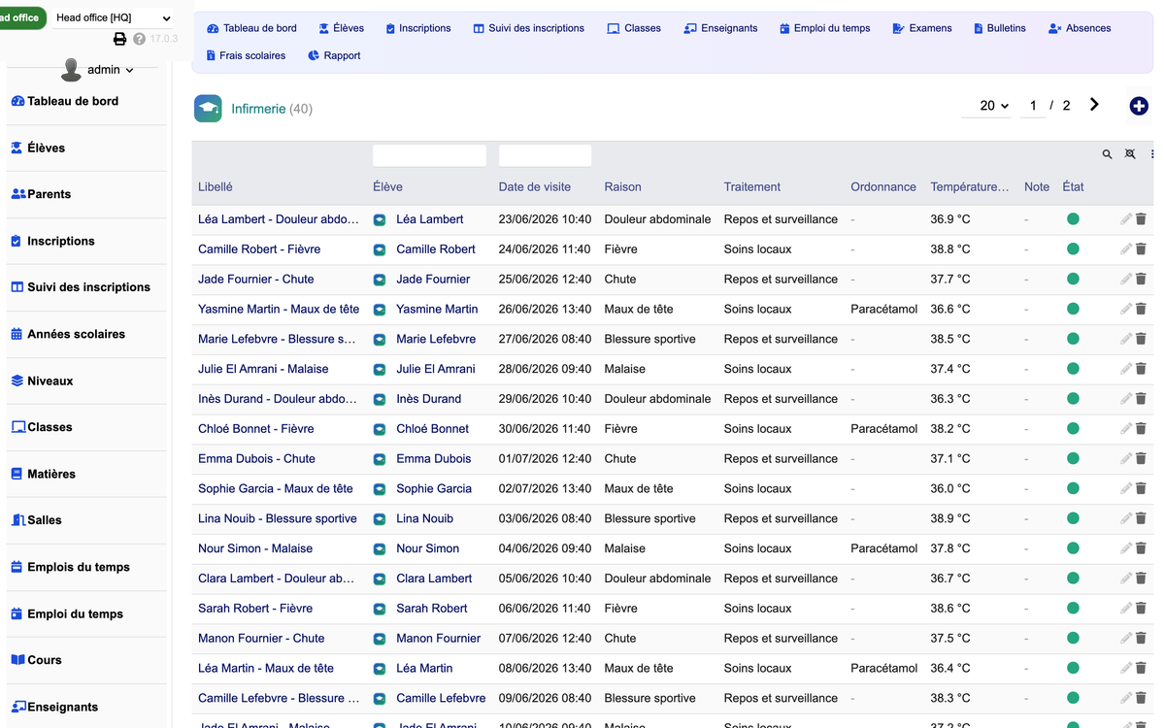The width and height of the screenshot is (1165, 728).
Task: Edit the Emma Dubois row with pencil icon
Action: click(1126, 459)
